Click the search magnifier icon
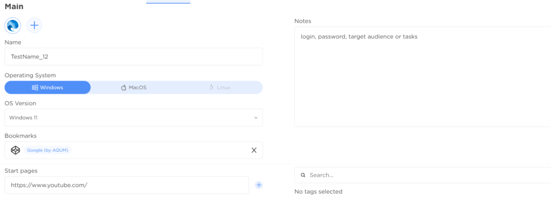This screenshot has width=551, height=198. click(303, 175)
